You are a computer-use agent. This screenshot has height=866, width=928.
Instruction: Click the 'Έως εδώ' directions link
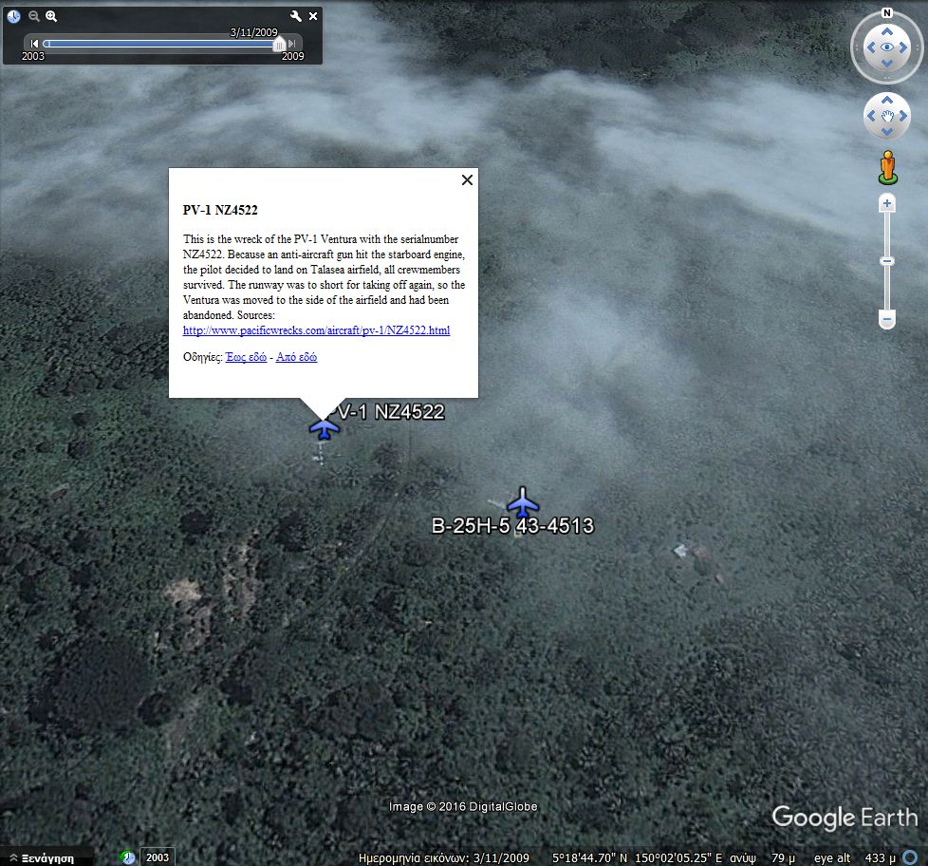point(246,357)
